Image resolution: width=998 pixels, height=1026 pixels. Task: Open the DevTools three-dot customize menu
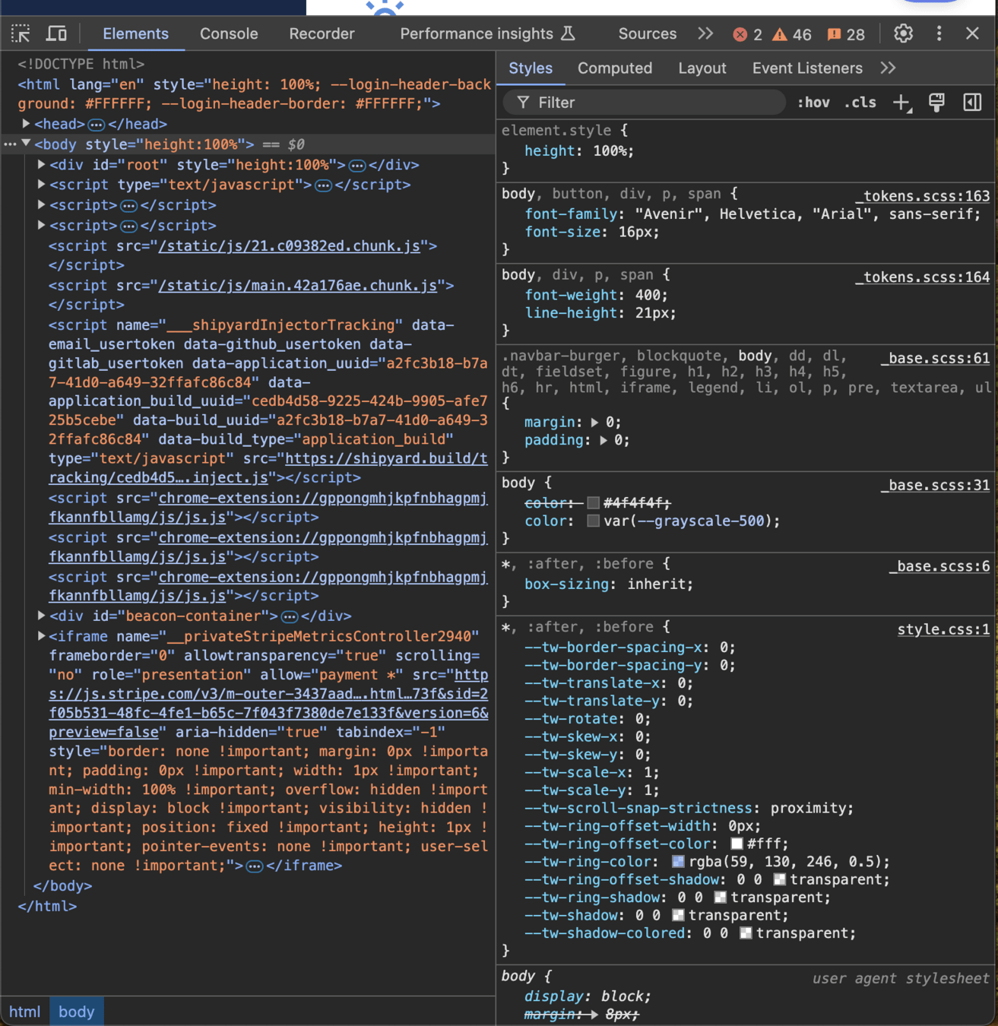point(939,33)
